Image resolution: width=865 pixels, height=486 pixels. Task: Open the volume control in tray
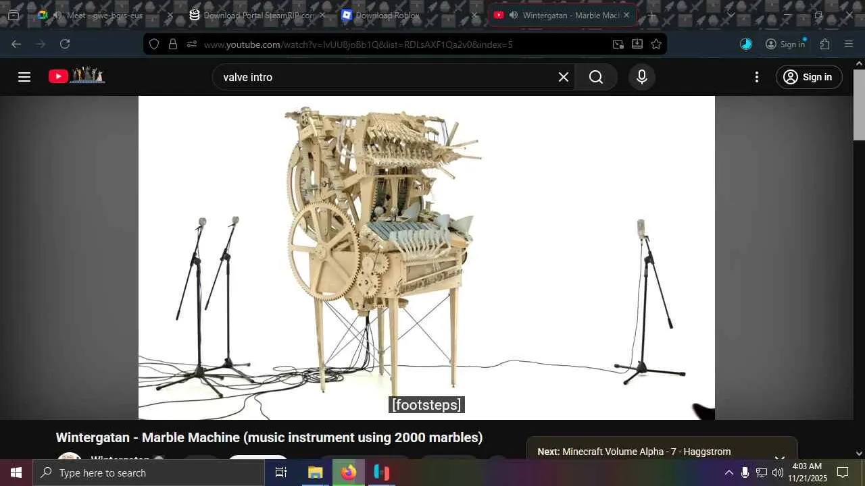click(778, 473)
